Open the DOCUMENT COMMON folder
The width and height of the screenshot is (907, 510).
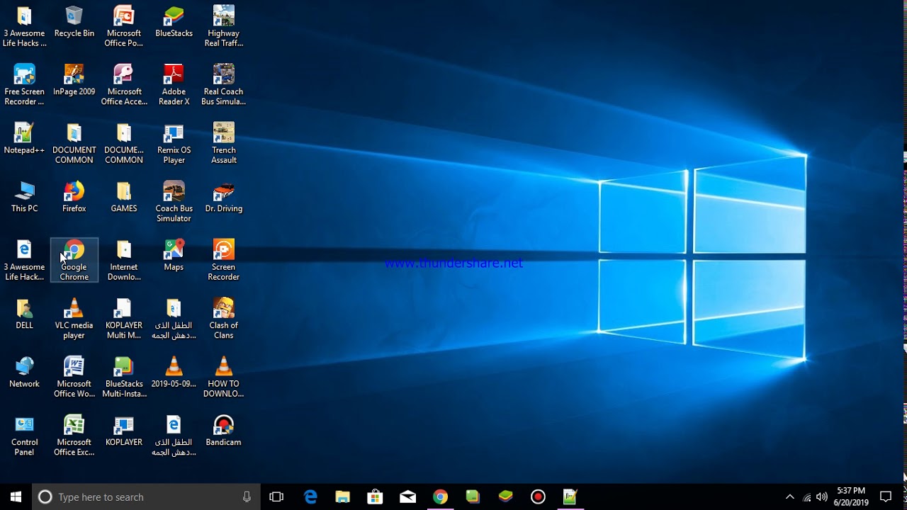(74, 143)
